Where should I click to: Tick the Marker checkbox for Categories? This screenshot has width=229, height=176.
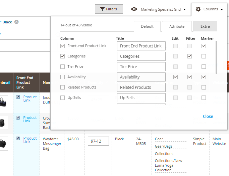click(x=204, y=56)
